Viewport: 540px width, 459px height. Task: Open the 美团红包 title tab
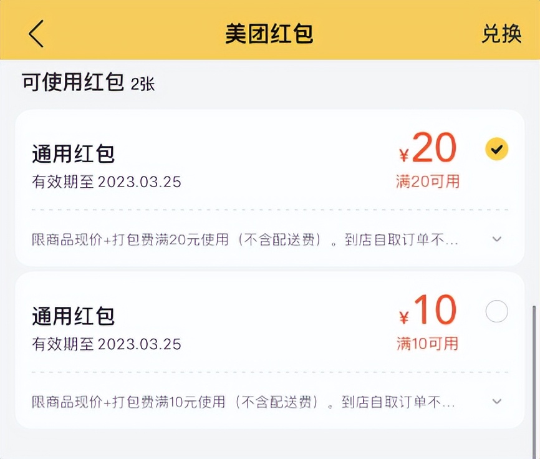pos(270,33)
